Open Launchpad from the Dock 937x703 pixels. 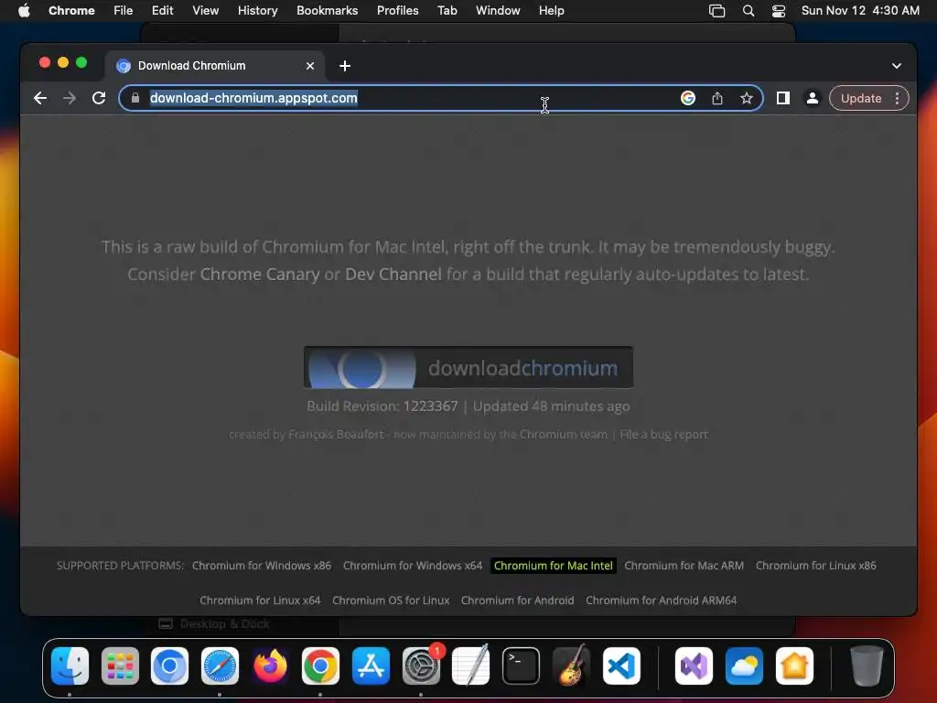click(x=120, y=666)
